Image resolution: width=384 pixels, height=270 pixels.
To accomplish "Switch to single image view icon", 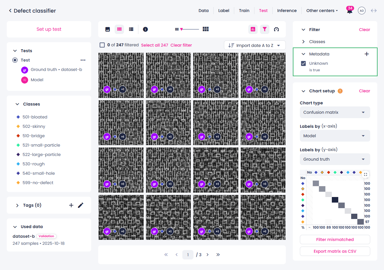I will click(108, 29).
